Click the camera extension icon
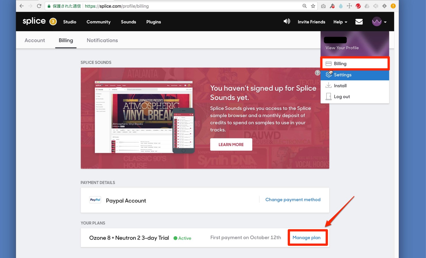This screenshot has width=426, height=258. 323,6
